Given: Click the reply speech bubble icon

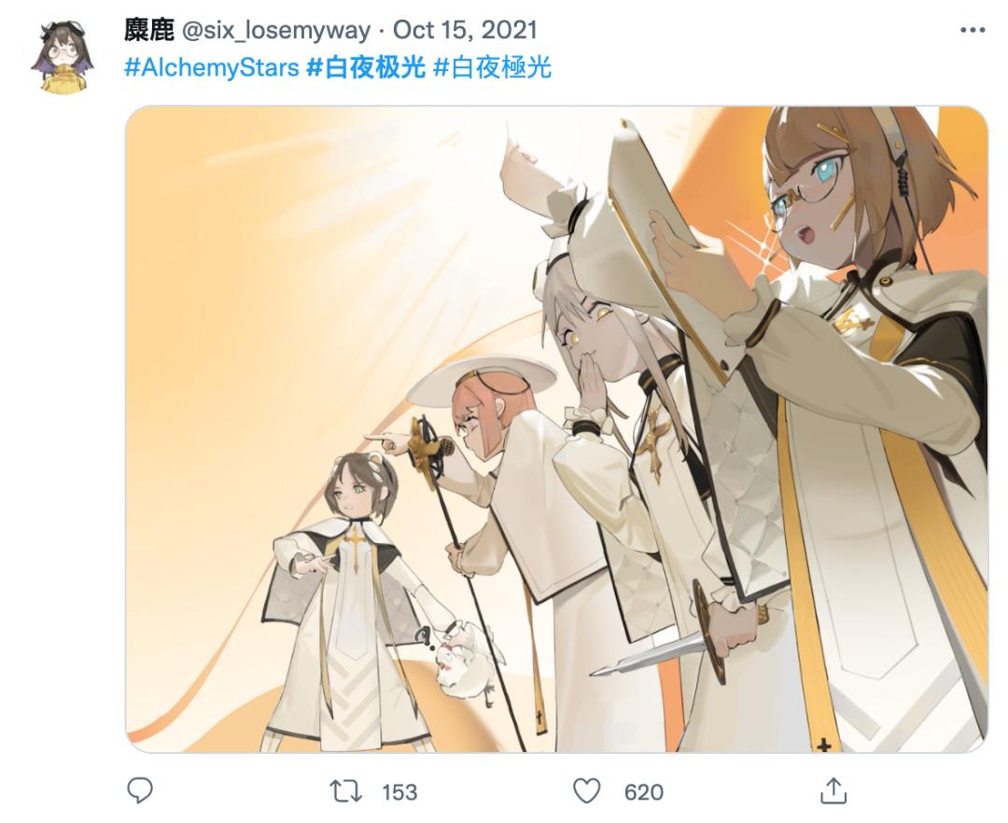Looking at the screenshot, I should click(x=139, y=791).
